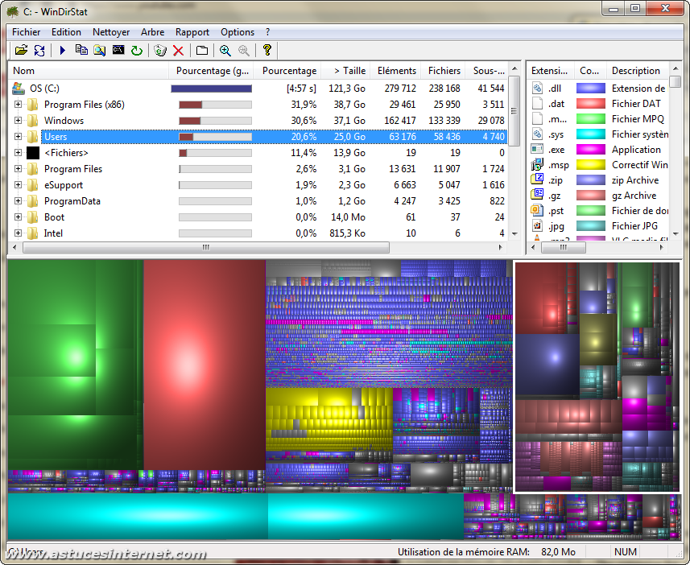
Task: Click the RAM usage status bar text
Action: 486,552
